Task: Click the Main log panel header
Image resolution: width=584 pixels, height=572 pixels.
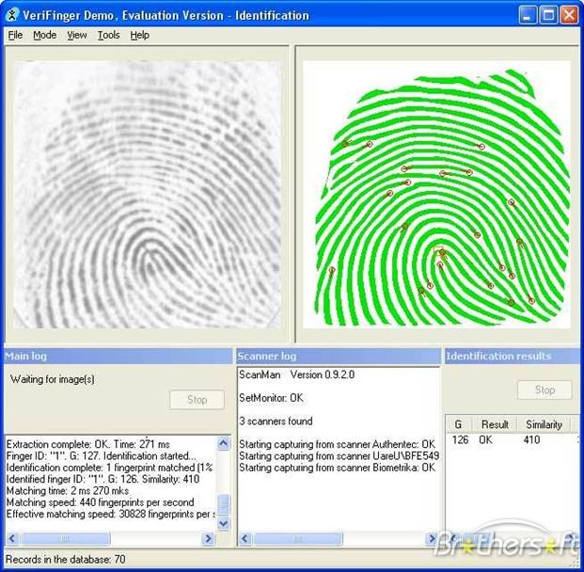Action: [x=118, y=357]
